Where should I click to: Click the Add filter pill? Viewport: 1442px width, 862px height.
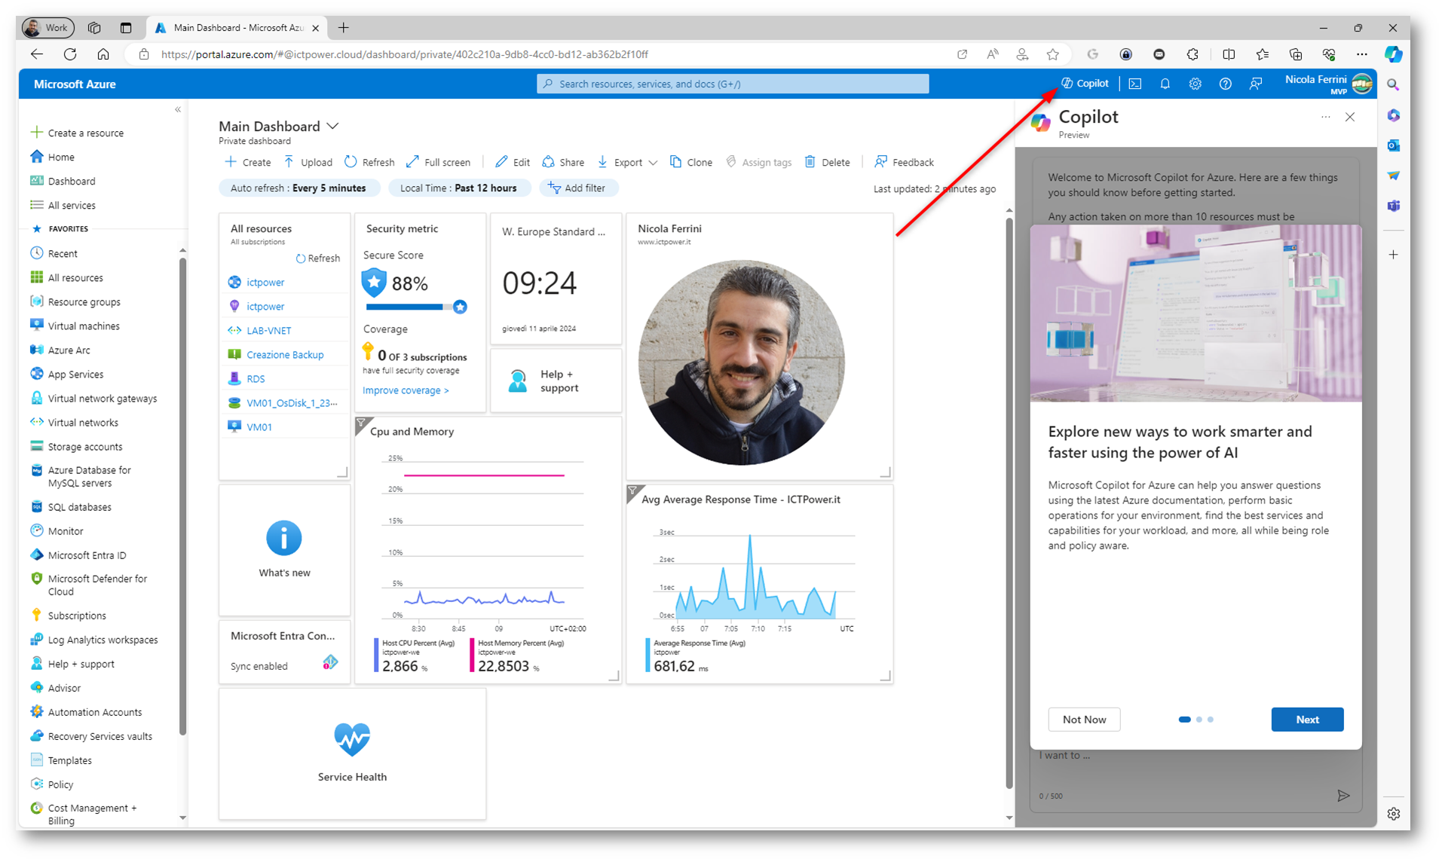point(577,188)
